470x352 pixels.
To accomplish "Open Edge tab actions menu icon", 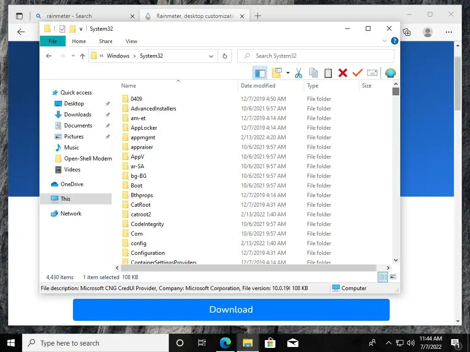I will (x=19, y=16).
